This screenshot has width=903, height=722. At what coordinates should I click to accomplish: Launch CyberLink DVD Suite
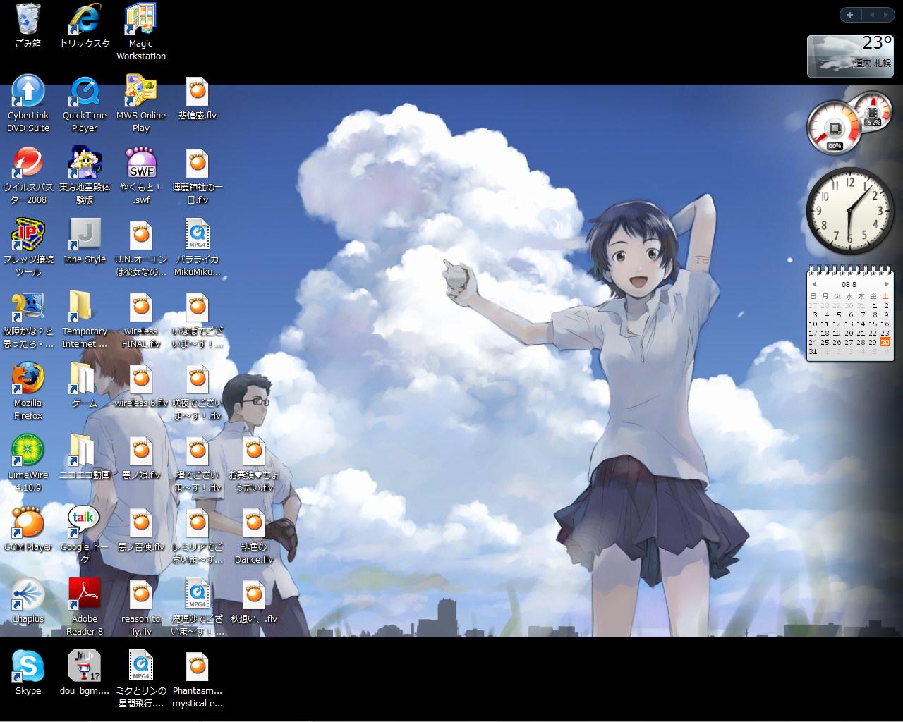click(28, 104)
